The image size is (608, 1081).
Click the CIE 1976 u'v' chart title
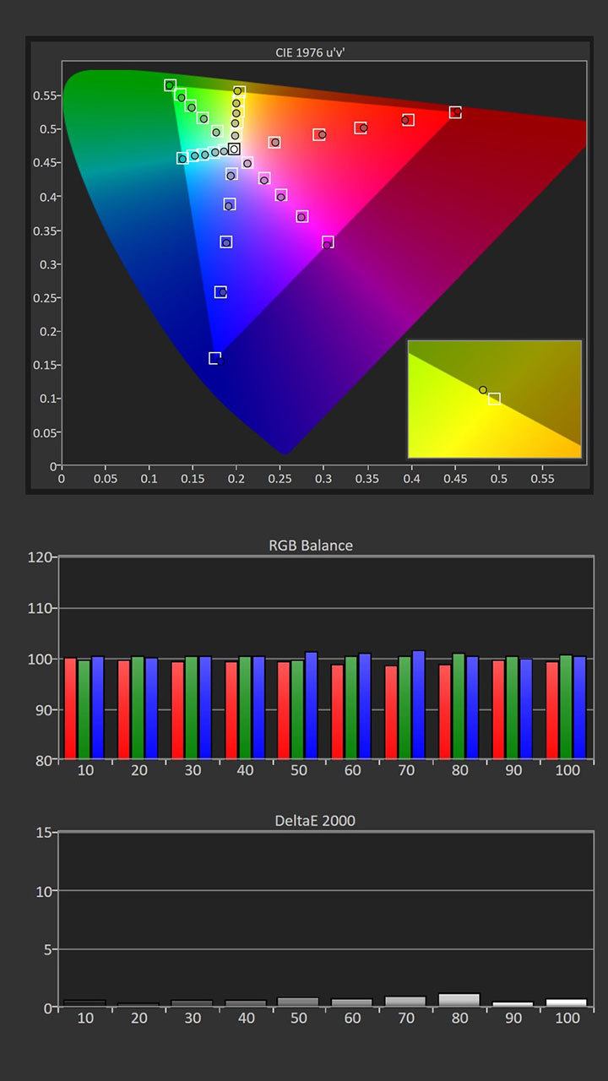(310, 53)
